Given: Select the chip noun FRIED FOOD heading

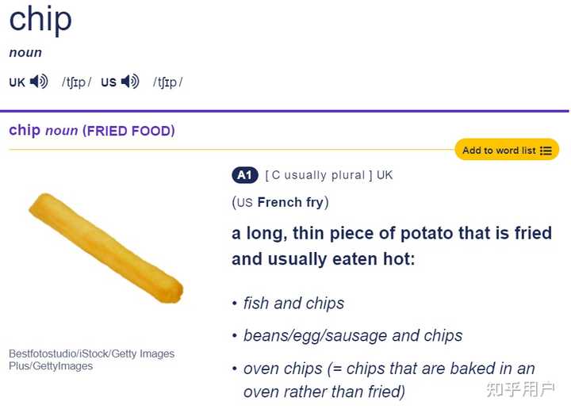Looking at the screenshot, I should 92,131.
